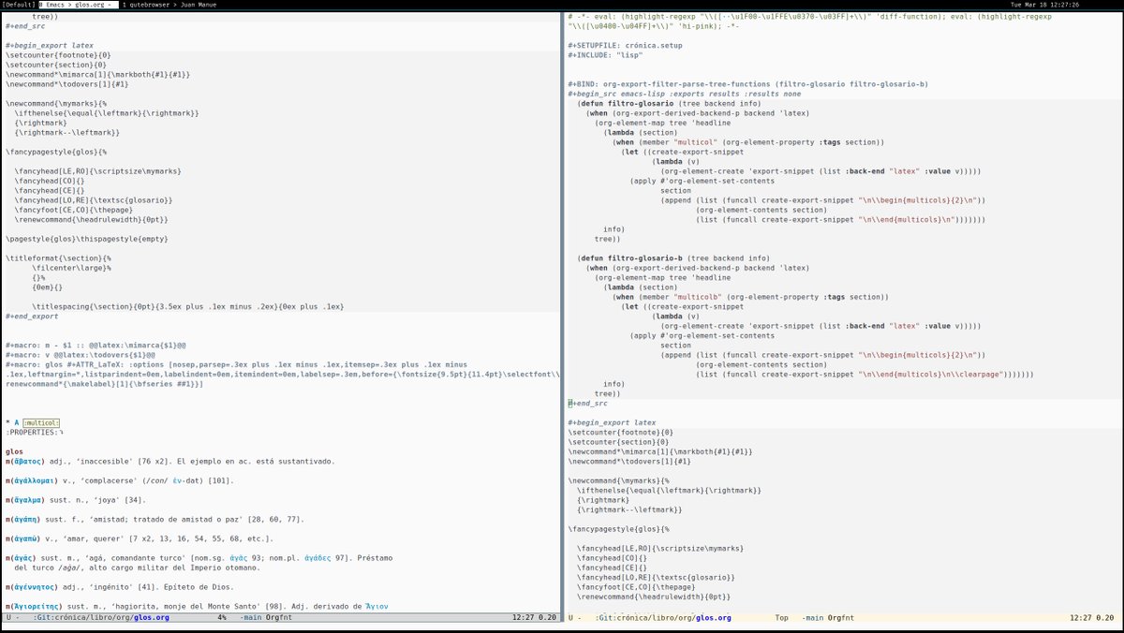This screenshot has height=633, width=1124.
Task: Click the 'Top' position indicator in right mode line
Action: 781,618
